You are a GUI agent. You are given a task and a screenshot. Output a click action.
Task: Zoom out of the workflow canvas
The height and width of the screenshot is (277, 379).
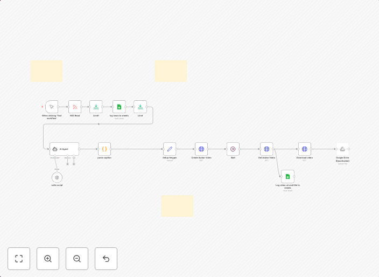click(x=77, y=259)
